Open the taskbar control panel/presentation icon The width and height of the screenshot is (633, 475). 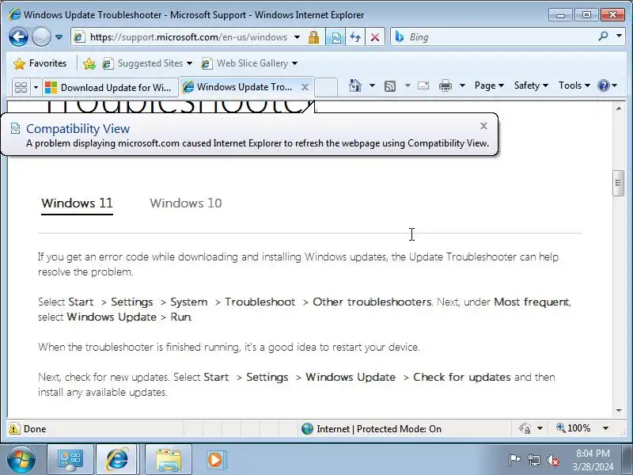click(x=70, y=460)
